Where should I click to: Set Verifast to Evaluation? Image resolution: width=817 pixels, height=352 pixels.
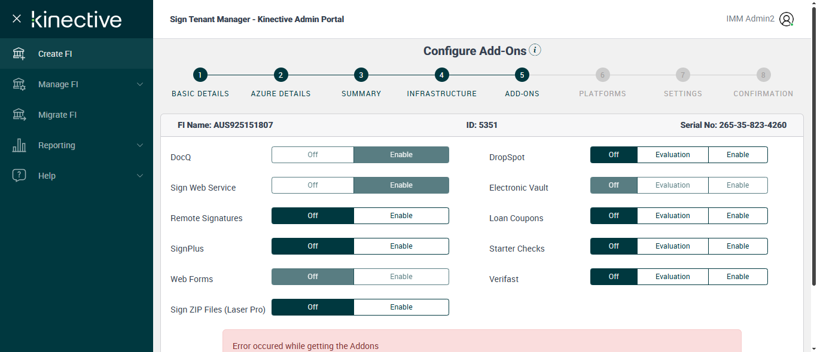(x=673, y=277)
